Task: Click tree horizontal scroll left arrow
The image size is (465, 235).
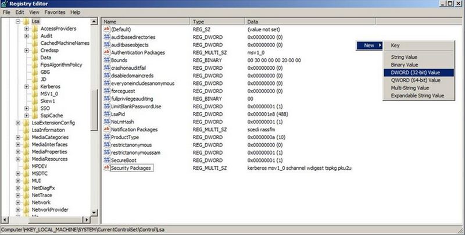Action: pos(5,220)
